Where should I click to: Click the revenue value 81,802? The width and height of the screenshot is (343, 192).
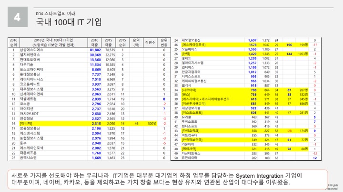tap(95, 50)
